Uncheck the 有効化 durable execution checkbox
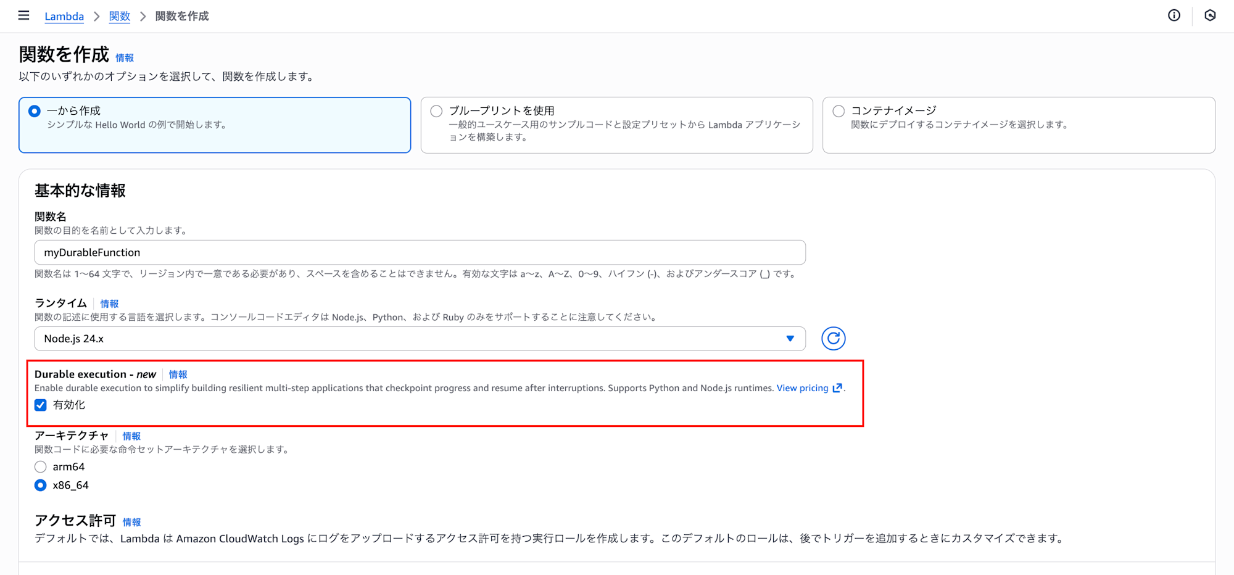Screen dimensions: 1234x575 coord(41,405)
